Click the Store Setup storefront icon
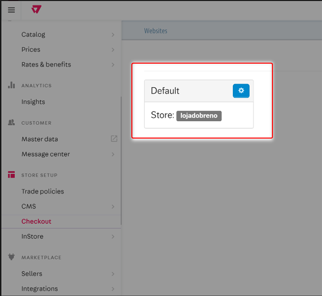The image size is (322, 296). pos(11,175)
